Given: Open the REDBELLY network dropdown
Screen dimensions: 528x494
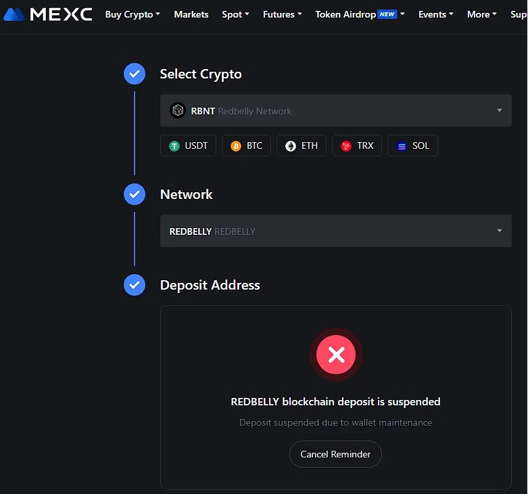Looking at the screenshot, I should (x=336, y=231).
